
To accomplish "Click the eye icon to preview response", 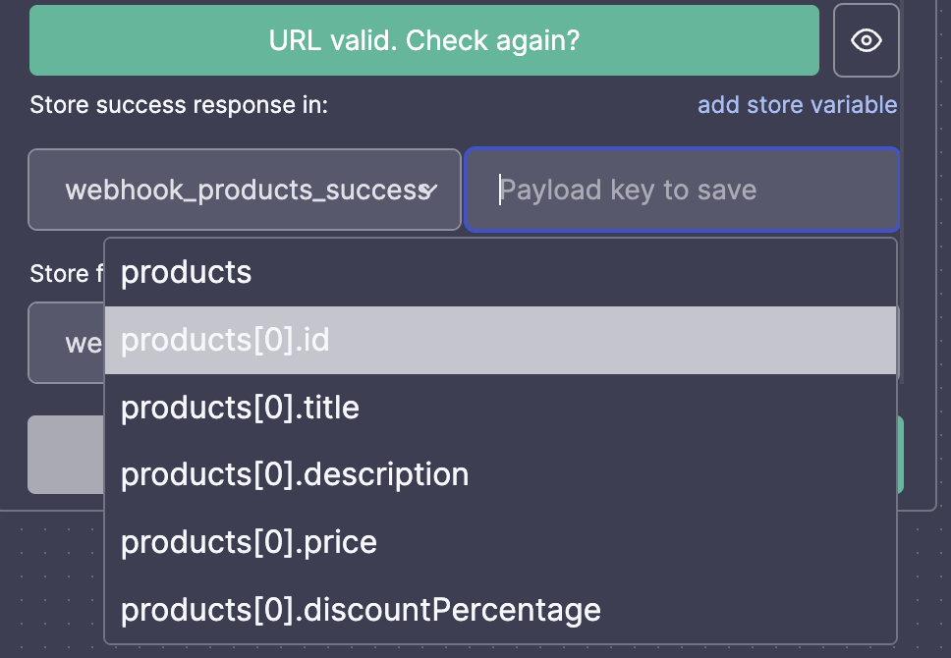I will click(x=867, y=40).
